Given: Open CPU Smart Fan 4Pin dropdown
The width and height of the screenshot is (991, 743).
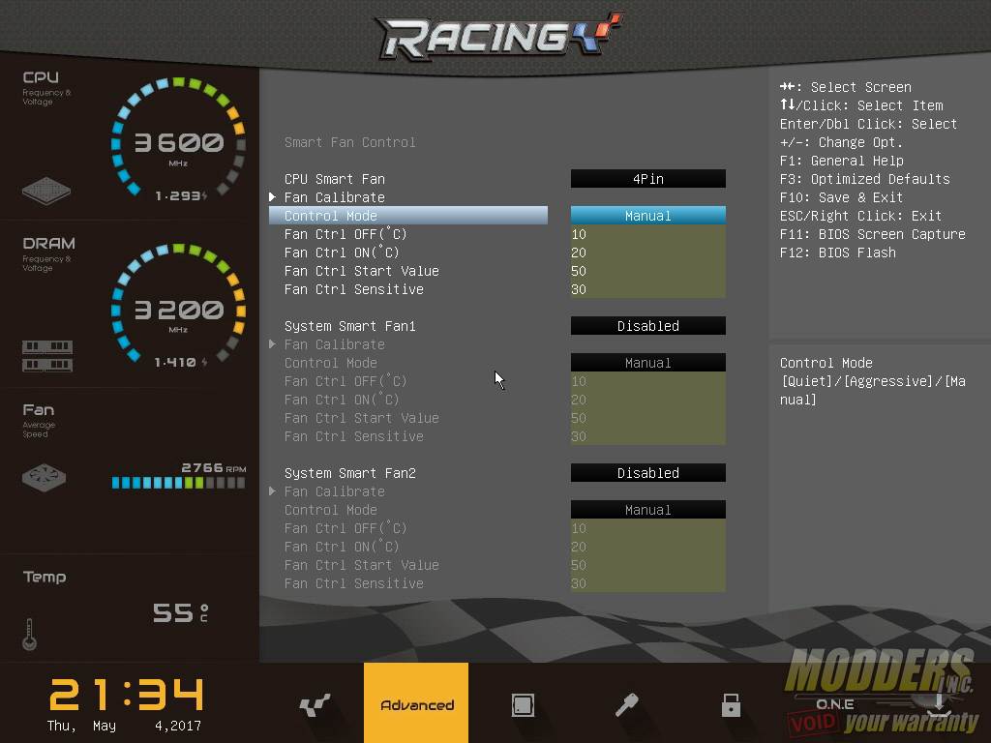Looking at the screenshot, I should click(647, 179).
